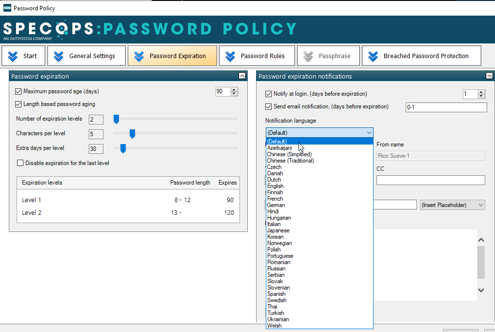This screenshot has height=332, width=495.
Task: Pick French as notification language
Action: coord(319,199)
